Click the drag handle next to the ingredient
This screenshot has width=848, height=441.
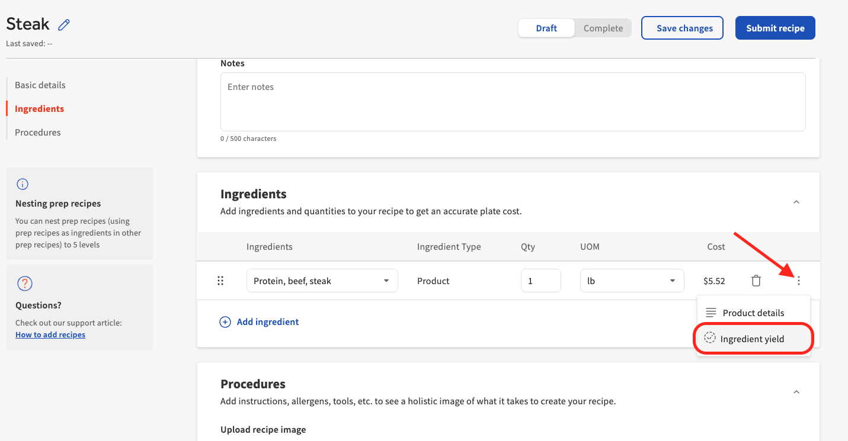pos(220,280)
